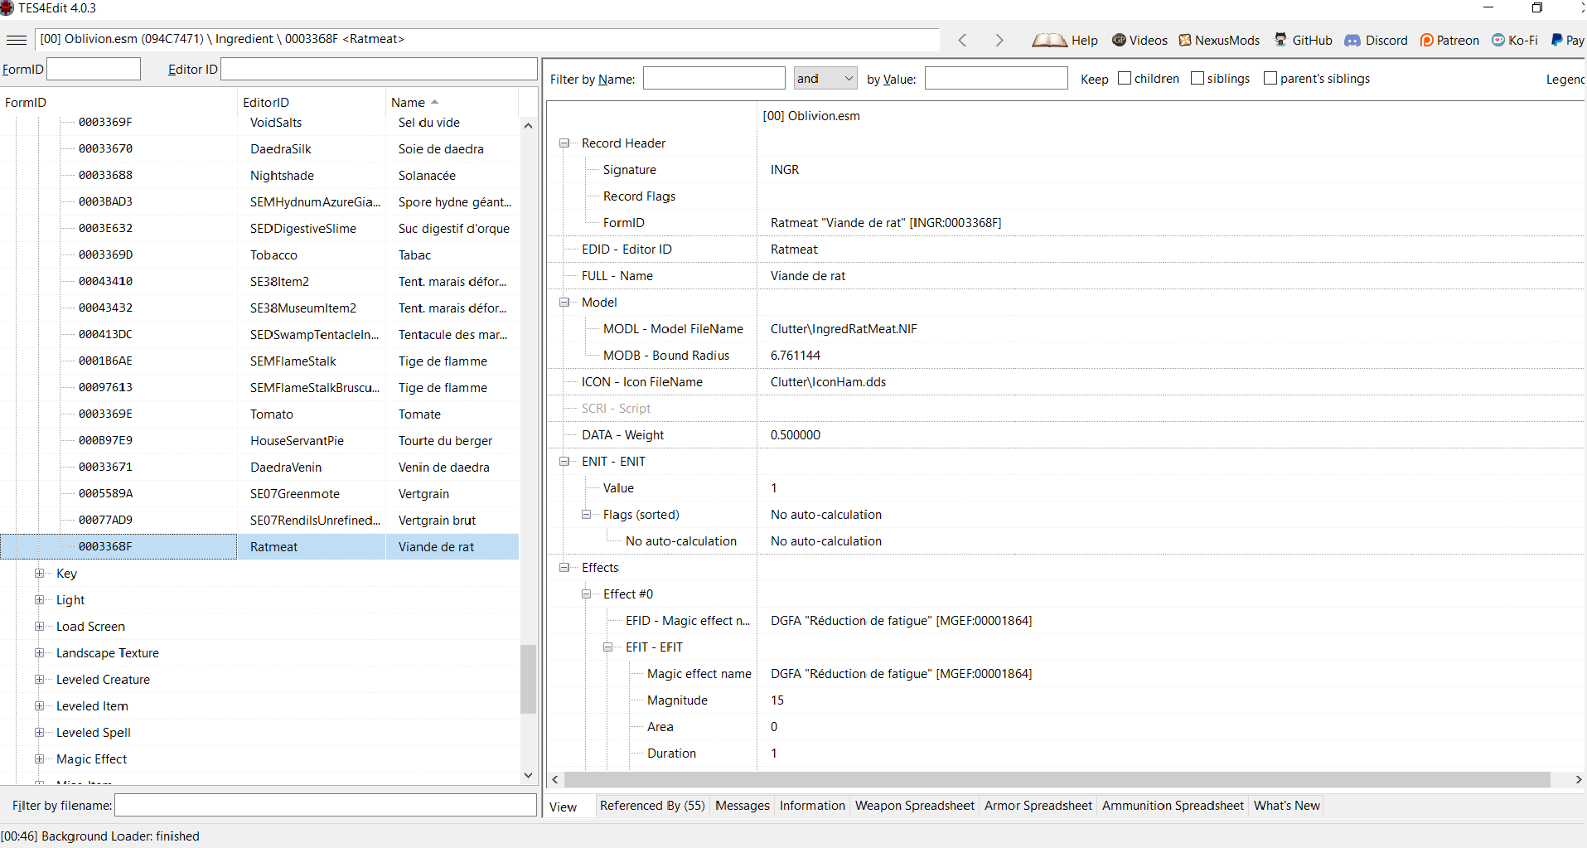Click the Editor ID search field
The height and width of the screenshot is (848, 1587).
tap(379, 69)
